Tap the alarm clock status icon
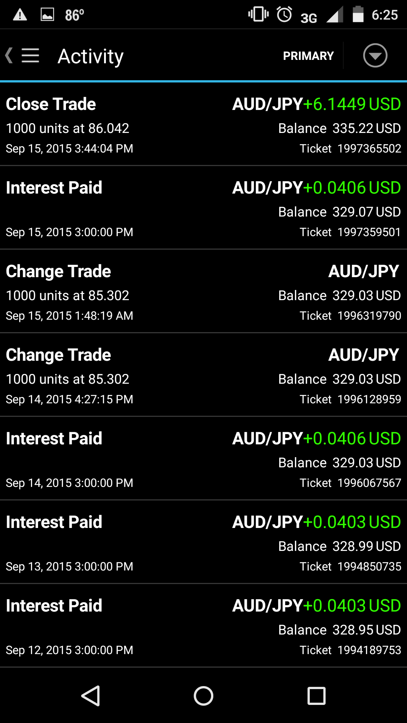 click(284, 15)
